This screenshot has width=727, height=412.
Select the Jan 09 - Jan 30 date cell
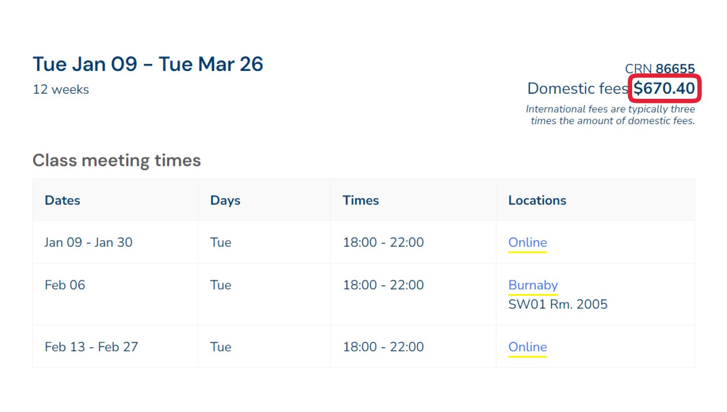click(88, 242)
